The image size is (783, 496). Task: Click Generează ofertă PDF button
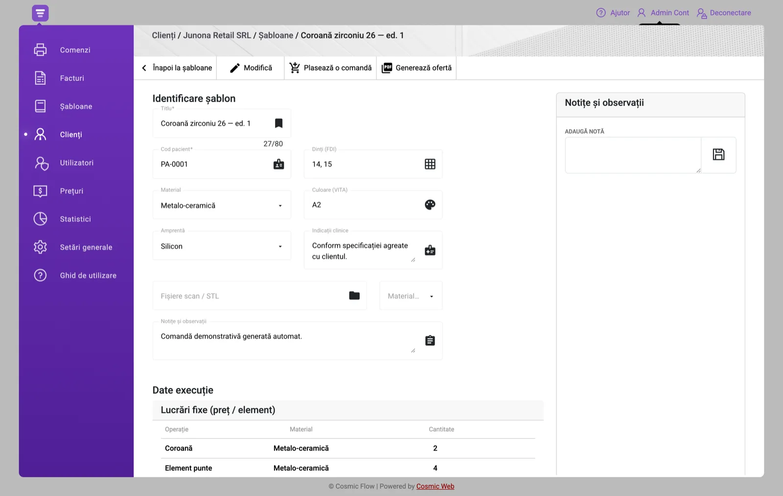416,68
